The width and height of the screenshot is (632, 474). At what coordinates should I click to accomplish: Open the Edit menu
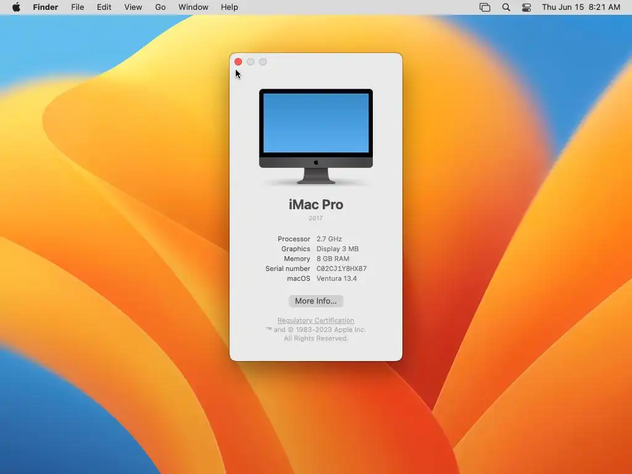tap(104, 7)
